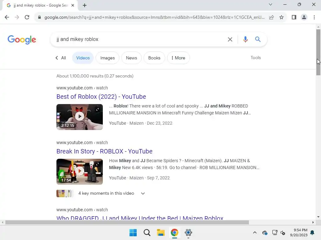Bookmark this tab with the star icon
The image size is (321, 240).
pos(282,17)
